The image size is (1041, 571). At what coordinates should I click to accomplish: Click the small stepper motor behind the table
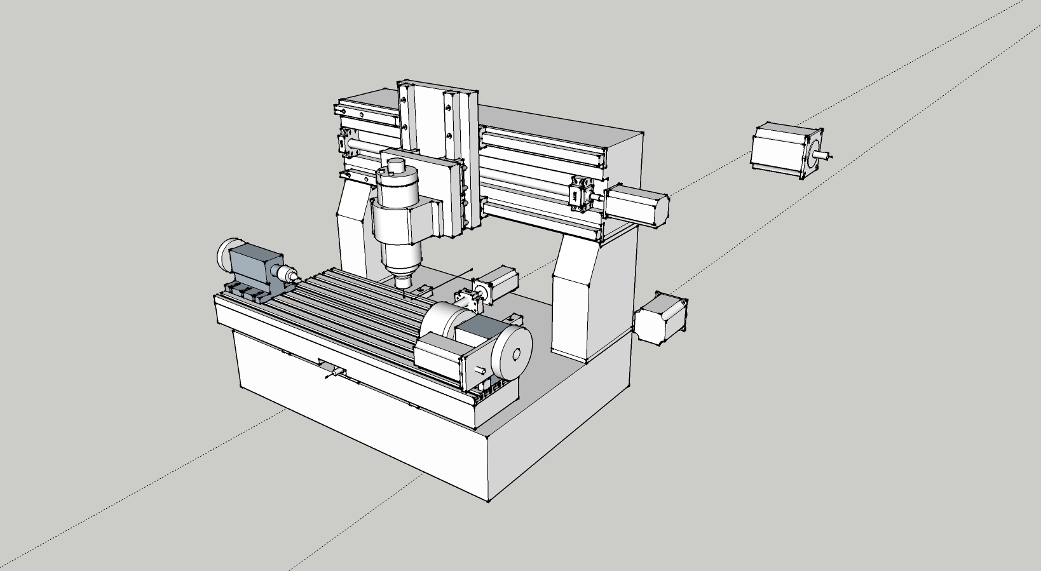496,285
